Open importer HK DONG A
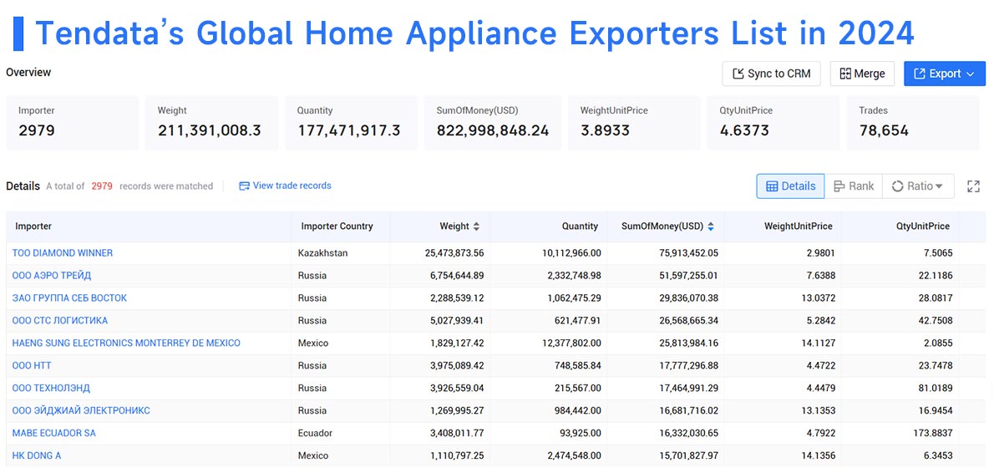Viewport: 994px width, 468px height. (37, 456)
